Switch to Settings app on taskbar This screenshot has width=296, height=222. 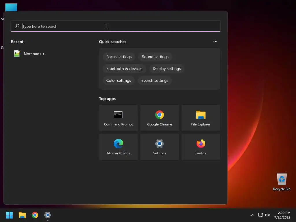48,215
